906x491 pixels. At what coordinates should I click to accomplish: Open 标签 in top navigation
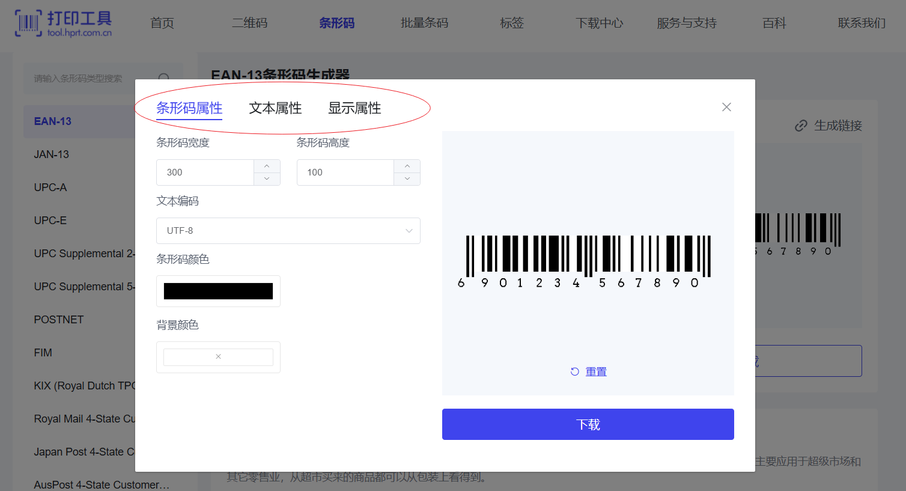(x=512, y=23)
